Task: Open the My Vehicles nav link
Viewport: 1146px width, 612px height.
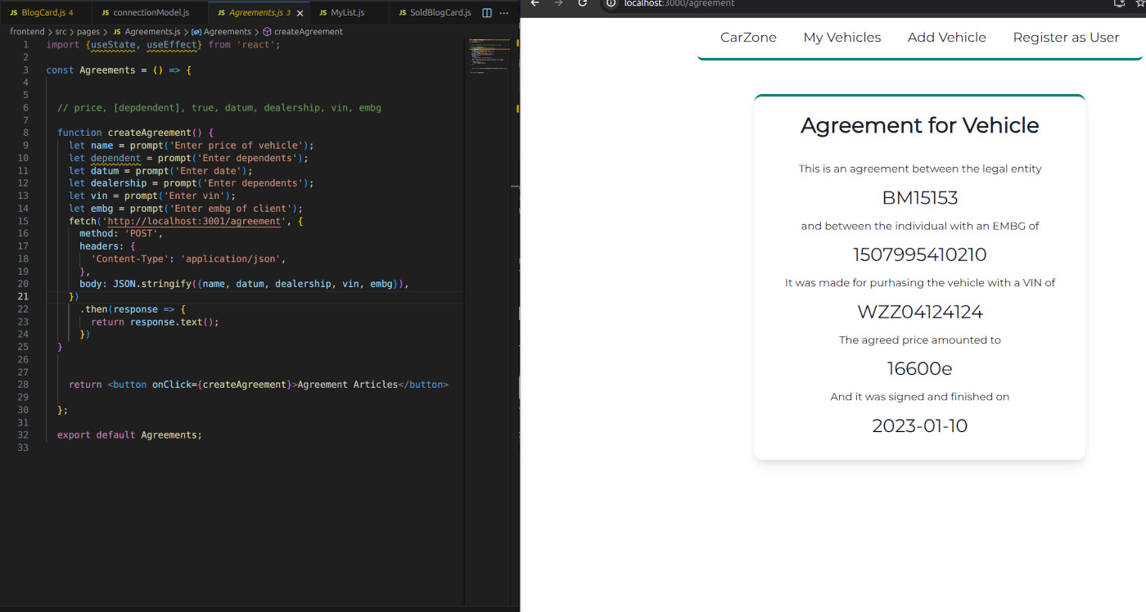Action: [x=841, y=38]
